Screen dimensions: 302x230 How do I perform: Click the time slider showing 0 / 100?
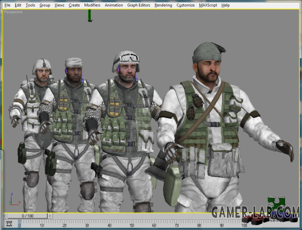tap(27, 216)
